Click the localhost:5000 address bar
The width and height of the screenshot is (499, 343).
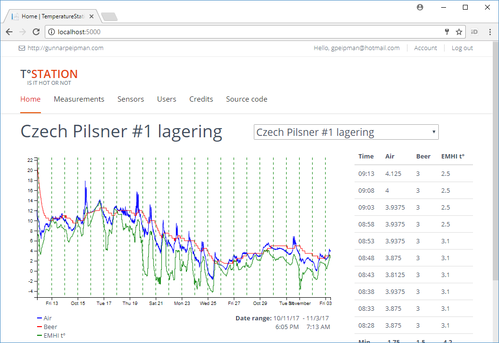click(241, 32)
